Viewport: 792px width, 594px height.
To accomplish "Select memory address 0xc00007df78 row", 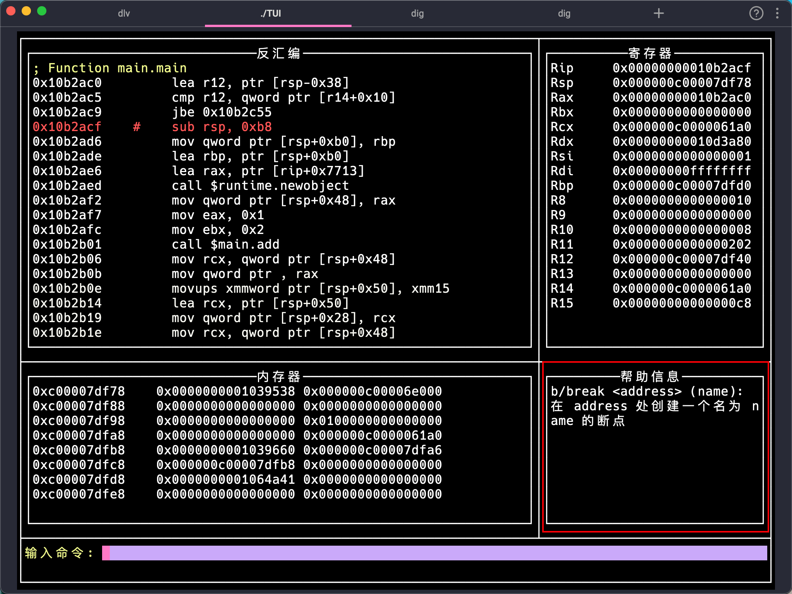I will [x=79, y=391].
